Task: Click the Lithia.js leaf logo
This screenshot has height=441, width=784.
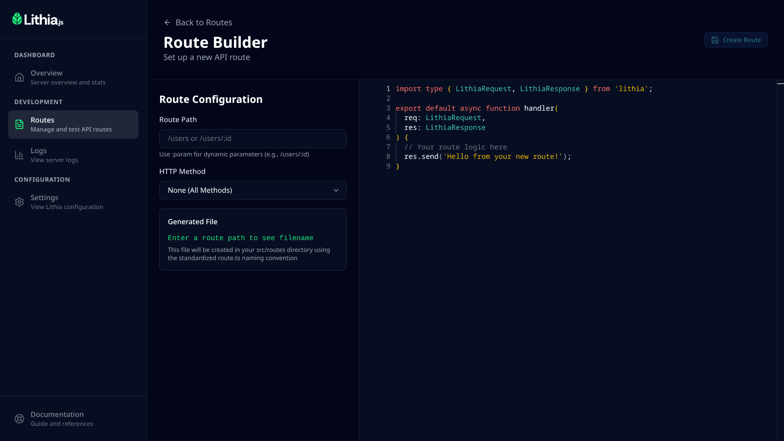Action: (x=17, y=19)
